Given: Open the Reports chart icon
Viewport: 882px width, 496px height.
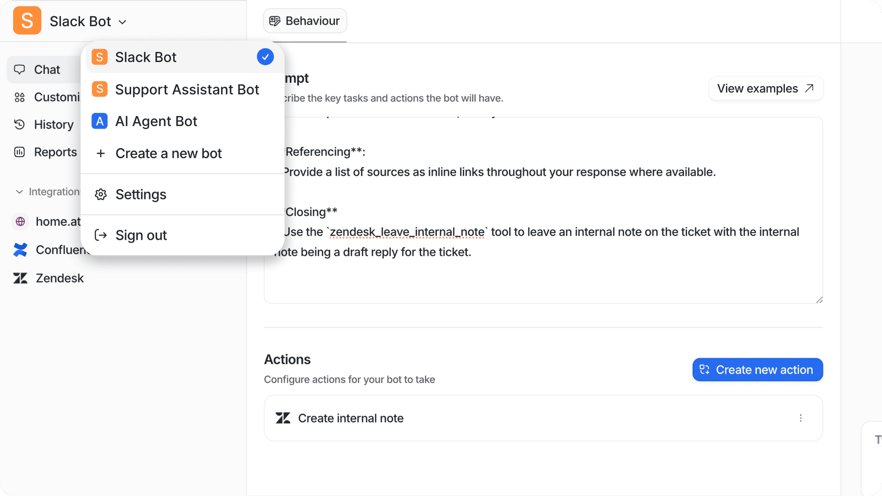Looking at the screenshot, I should point(20,152).
